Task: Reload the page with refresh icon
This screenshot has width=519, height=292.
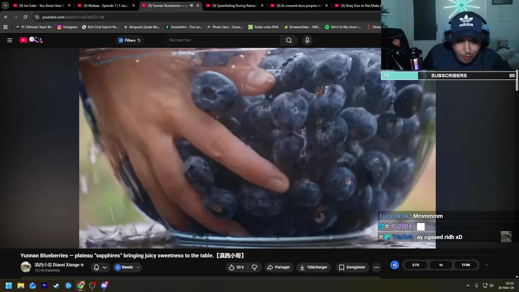Action: pos(25,17)
